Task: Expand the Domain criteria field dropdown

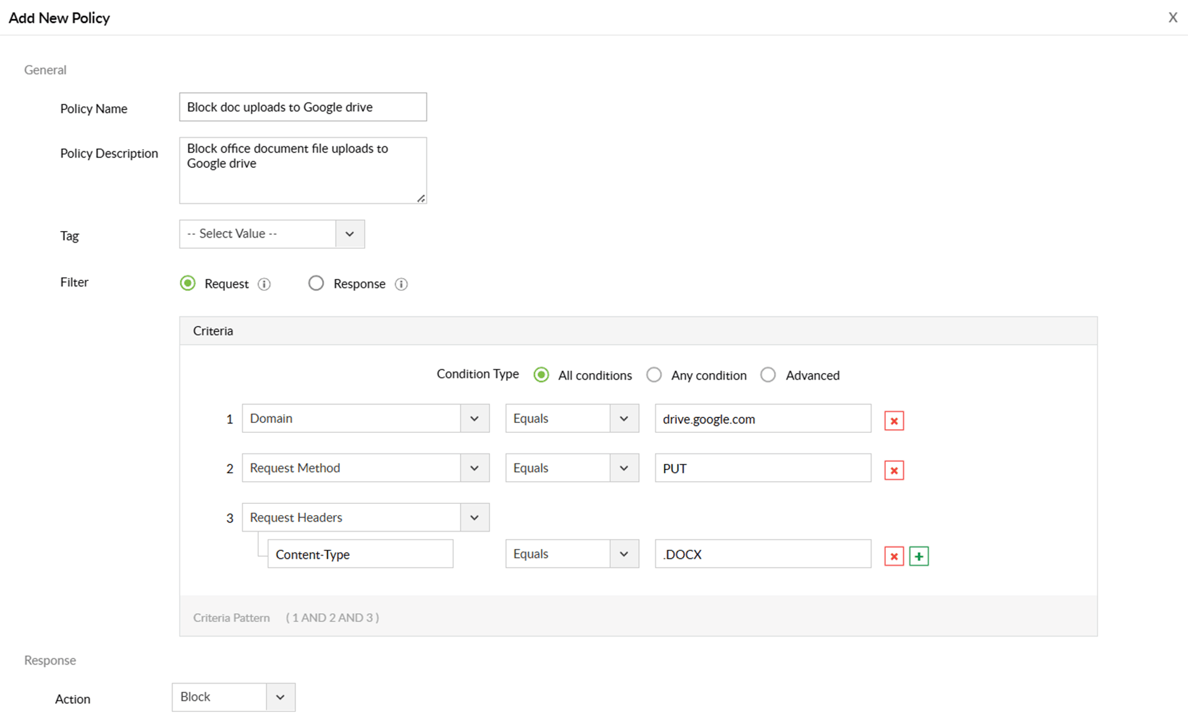Action: pyautogui.click(x=474, y=419)
